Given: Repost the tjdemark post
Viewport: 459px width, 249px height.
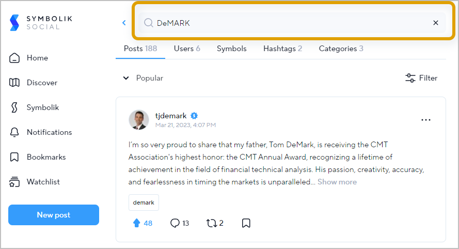Looking at the screenshot, I should click(211, 223).
